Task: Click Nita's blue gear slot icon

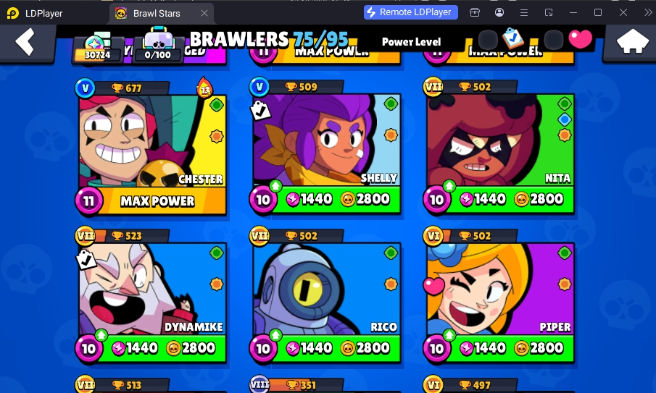Action: [565, 119]
